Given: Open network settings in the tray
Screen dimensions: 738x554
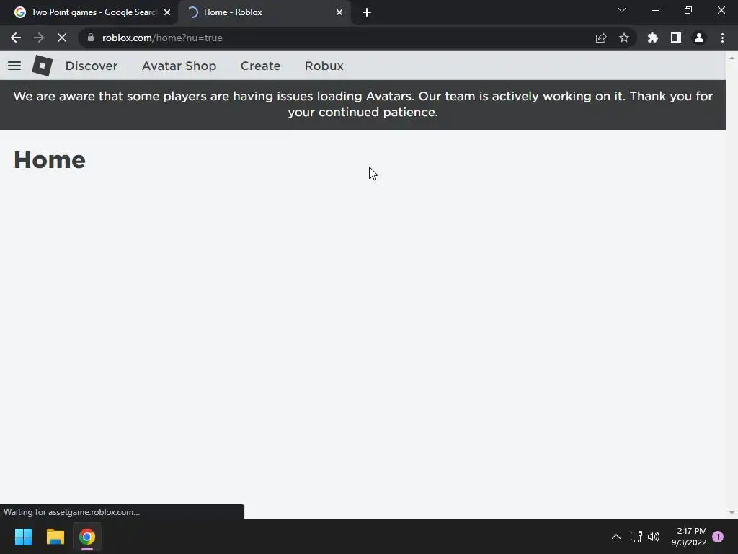Looking at the screenshot, I should (x=636, y=537).
